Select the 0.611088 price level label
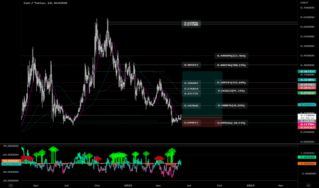 [191, 25]
